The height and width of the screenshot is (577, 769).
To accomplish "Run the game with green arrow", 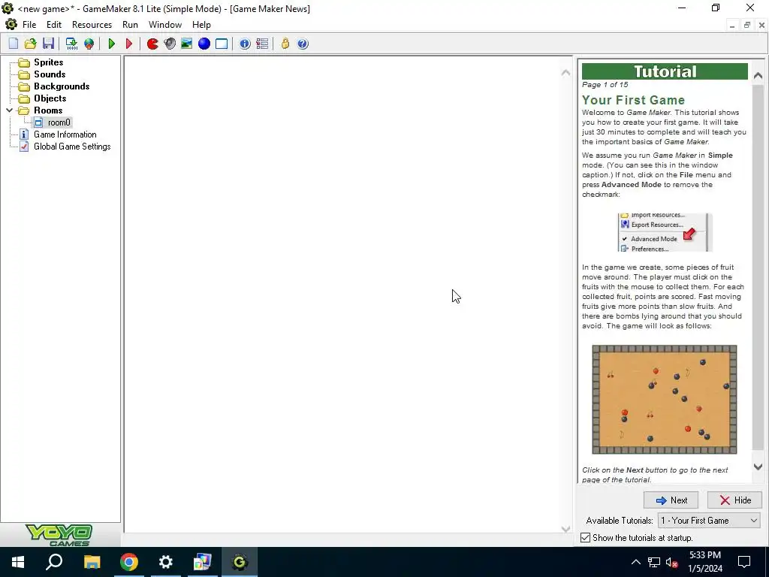I will click(112, 44).
